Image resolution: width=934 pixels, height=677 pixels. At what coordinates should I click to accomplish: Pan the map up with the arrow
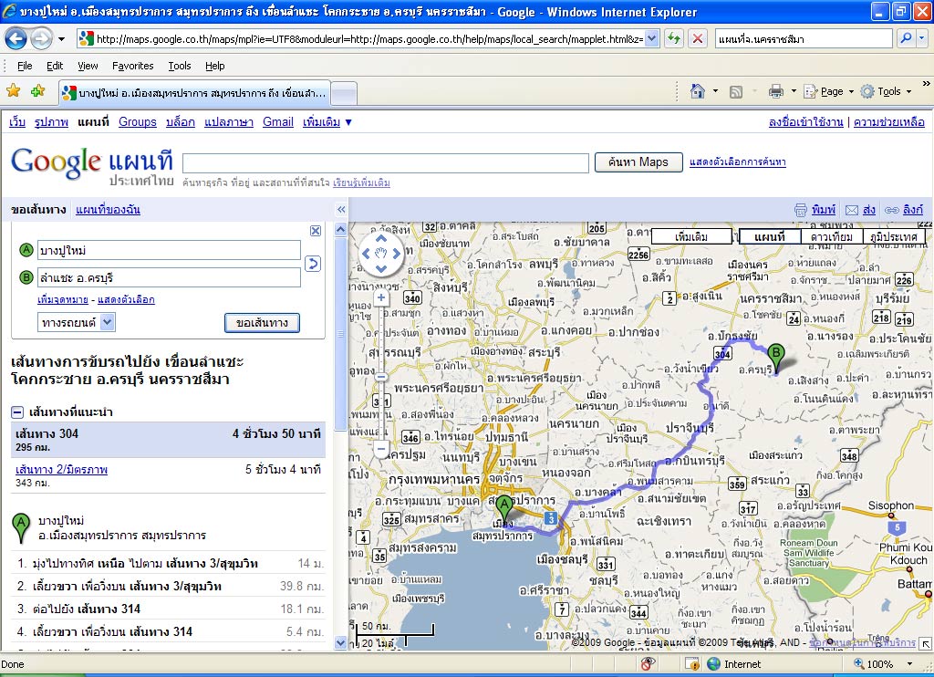381,239
